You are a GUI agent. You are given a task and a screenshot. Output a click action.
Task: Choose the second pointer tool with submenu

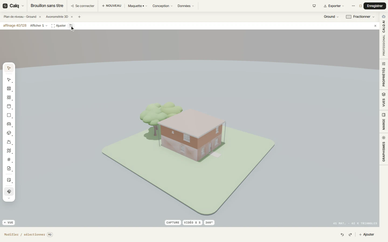pyautogui.click(x=9, y=80)
